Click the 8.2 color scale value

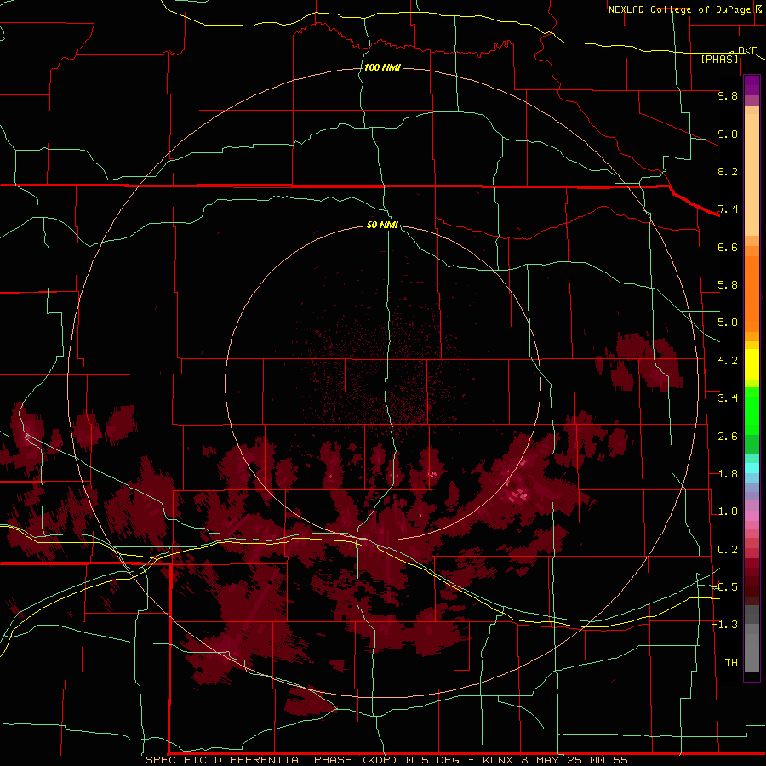[728, 171]
